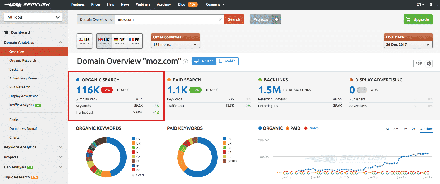Open the Blog menu item

(182, 4)
